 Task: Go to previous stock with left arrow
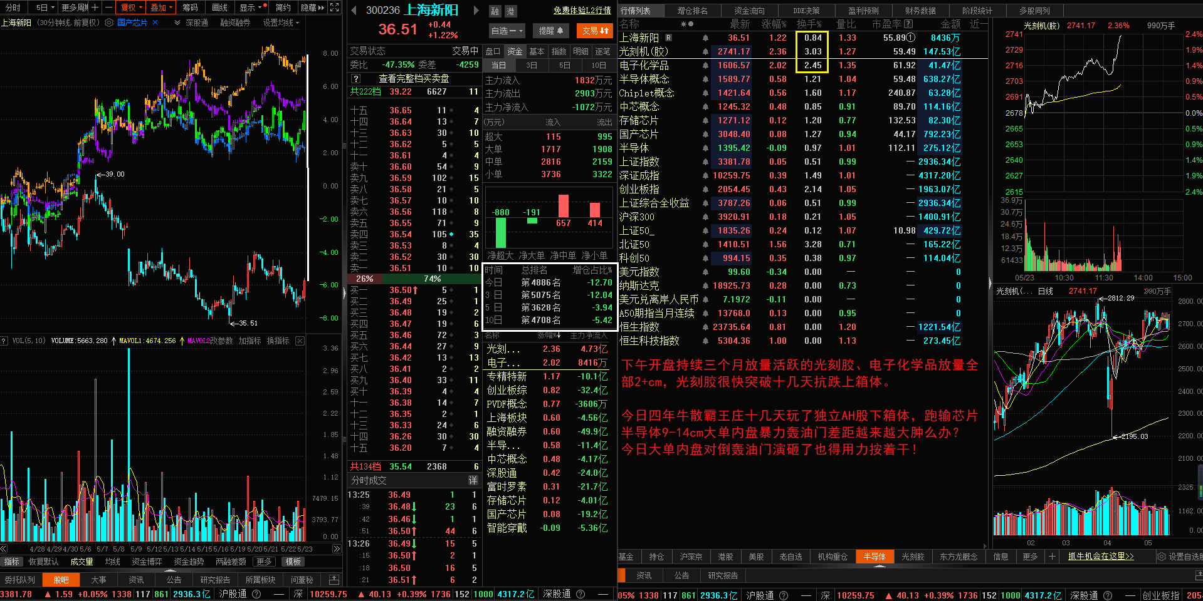(354, 10)
